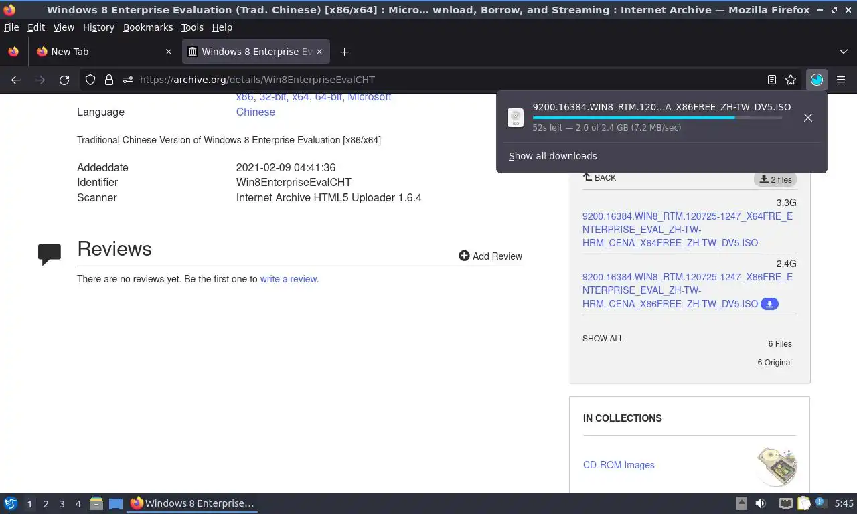Open the downloads progress button
The width and height of the screenshot is (857, 514).
pyautogui.click(x=816, y=80)
